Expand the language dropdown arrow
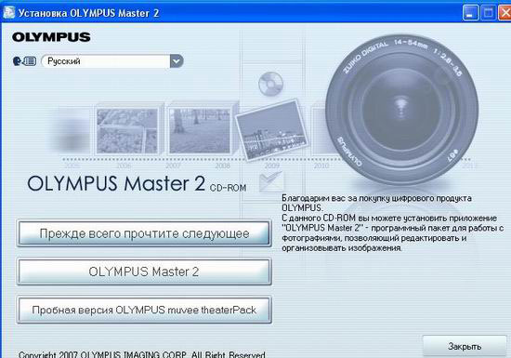This screenshot has height=358, width=511. coord(177,61)
